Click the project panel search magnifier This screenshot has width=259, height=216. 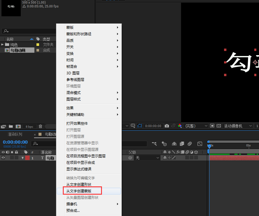6,31
